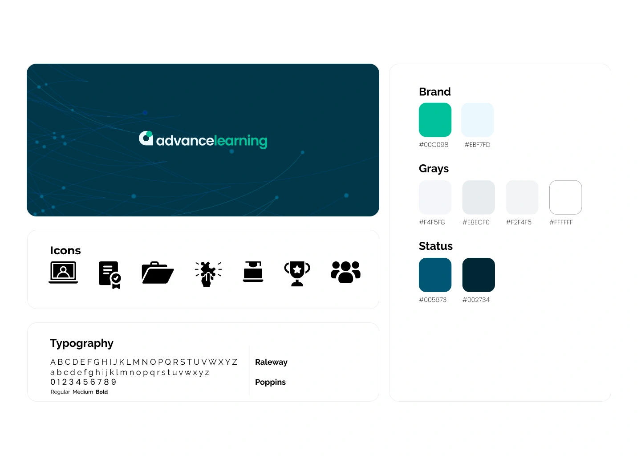The width and height of the screenshot is (641, 456).
Task: Click the #F4F5F8 hex code label
Action: point(432,222)
